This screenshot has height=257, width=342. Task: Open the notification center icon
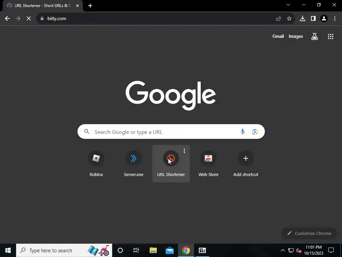click(x=331, y=250)
